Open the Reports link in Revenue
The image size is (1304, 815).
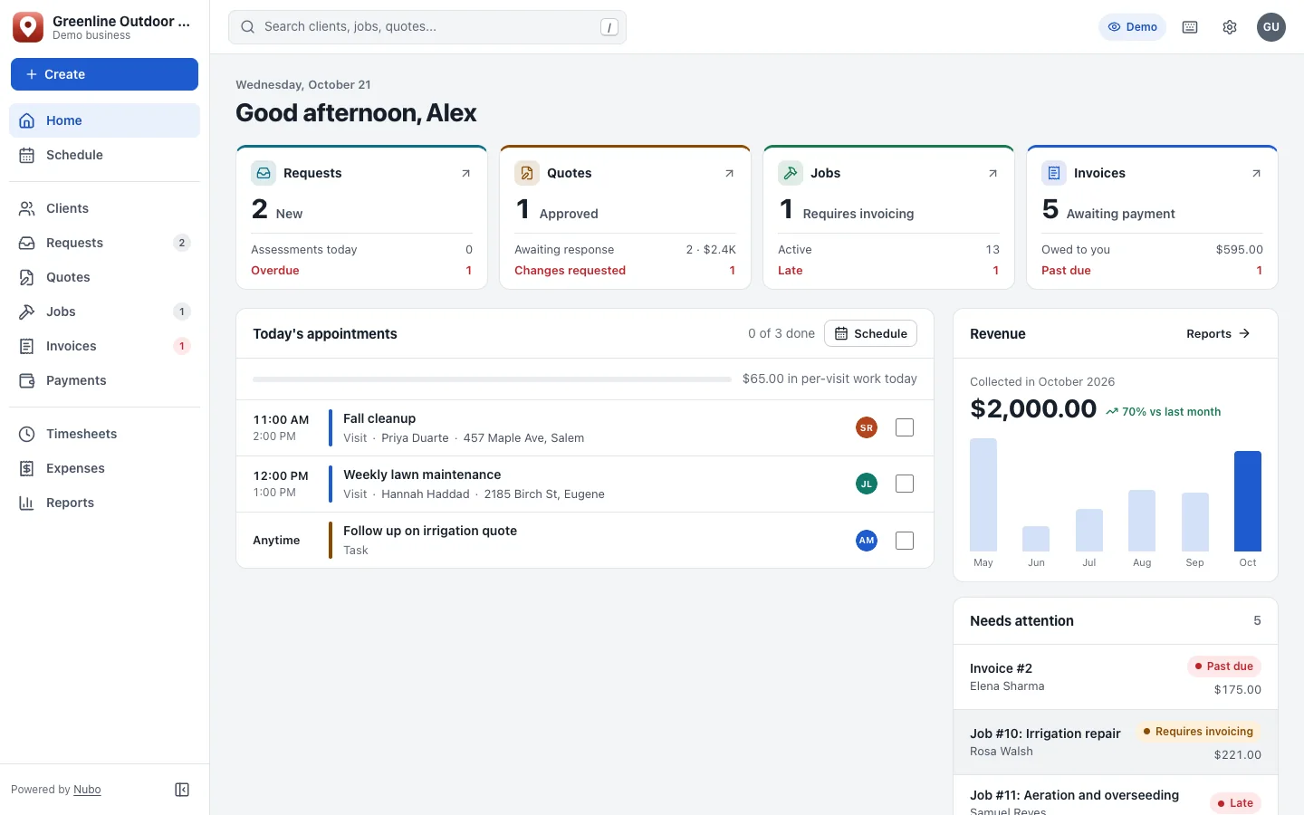(x=1219, y=333)
